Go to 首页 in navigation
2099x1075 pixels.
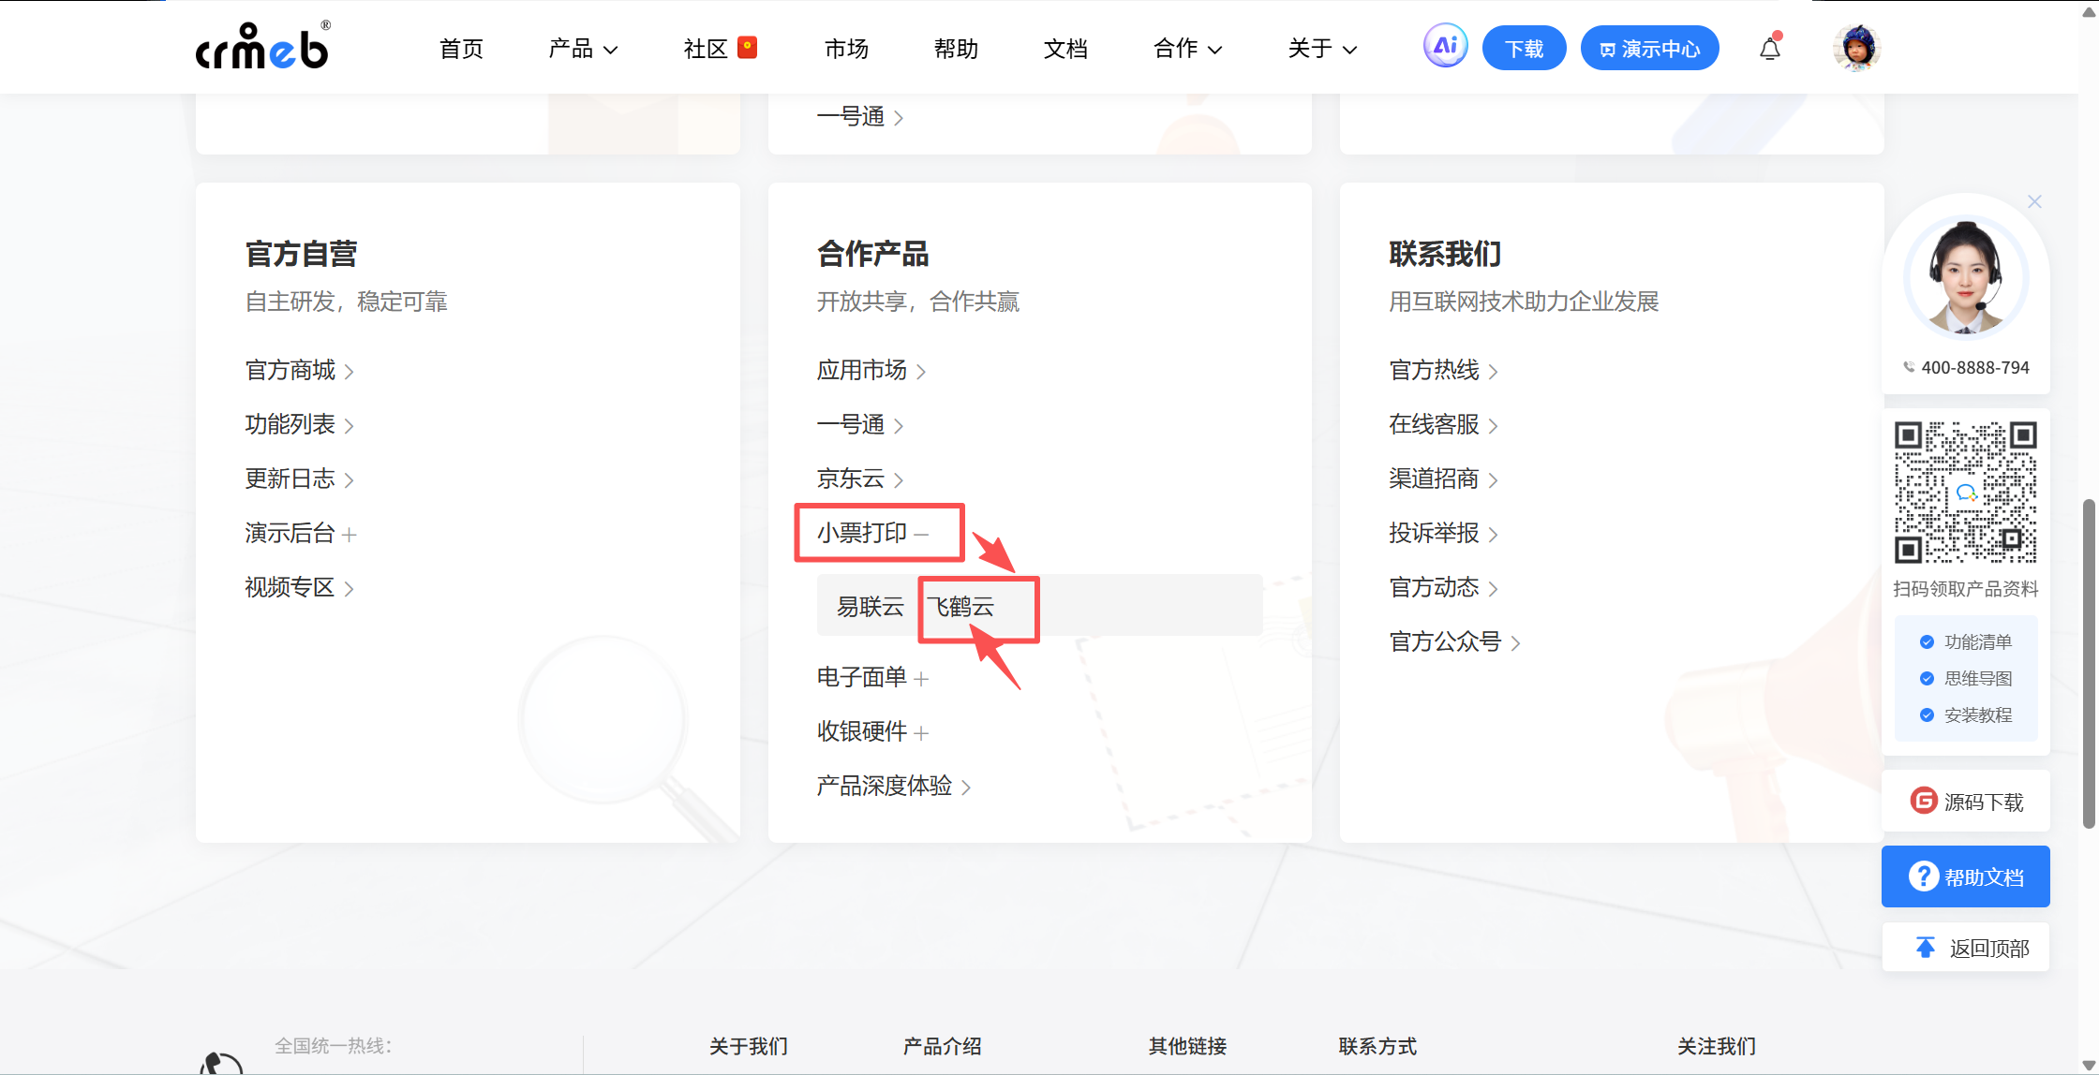click(x=461, y=49)
